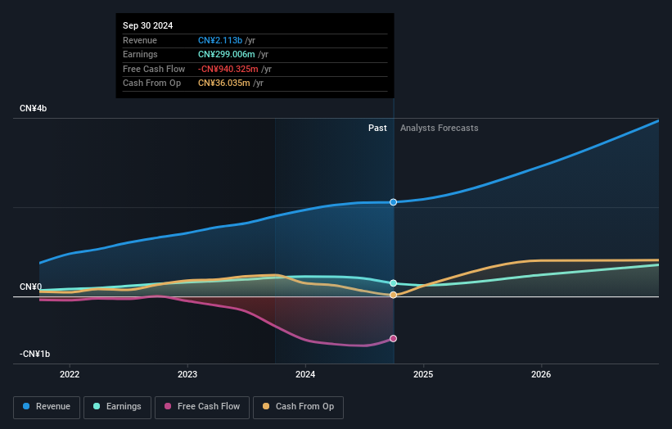Toggle the Earnings legend button
The image size is (672, 429).
tap(117, 407)
